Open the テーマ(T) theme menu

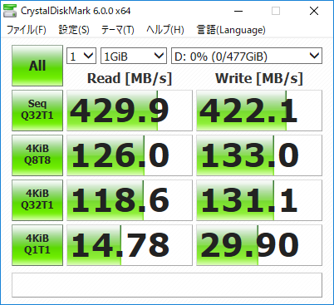coord(117,30)
